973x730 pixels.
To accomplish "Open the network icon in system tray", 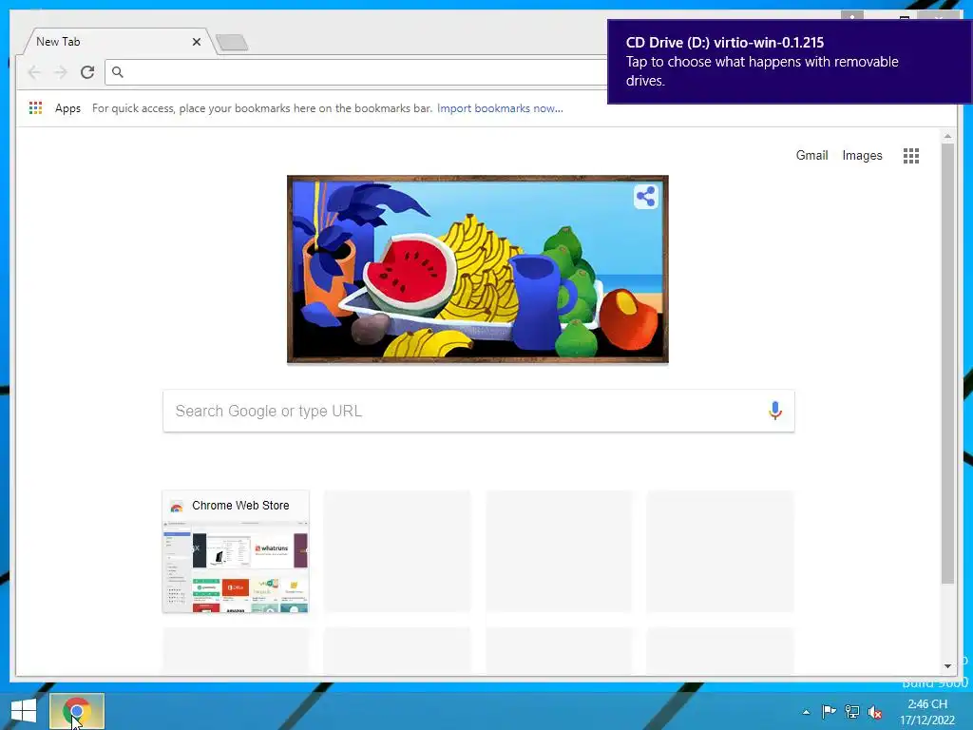I will point(852,711).
